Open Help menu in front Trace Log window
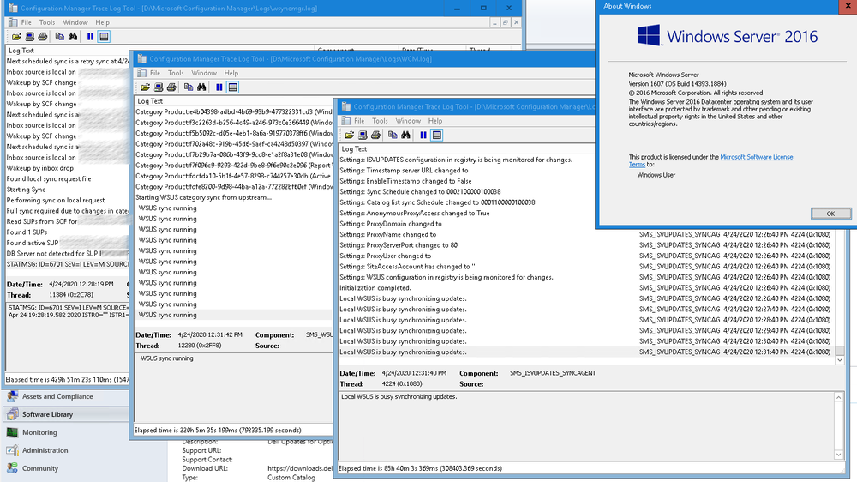 [x=435, y=121]
